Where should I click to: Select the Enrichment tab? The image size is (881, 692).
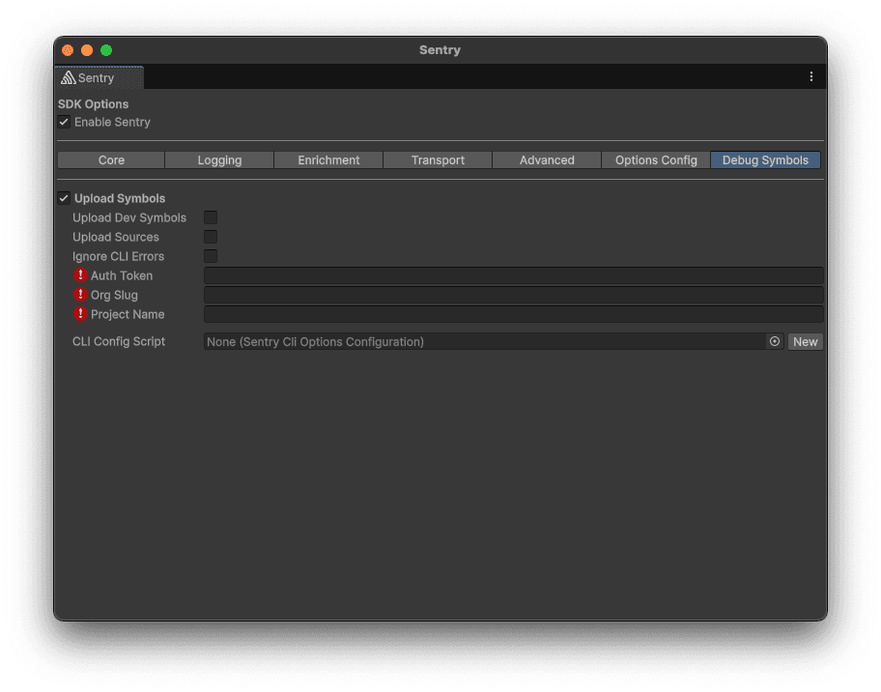328,159
